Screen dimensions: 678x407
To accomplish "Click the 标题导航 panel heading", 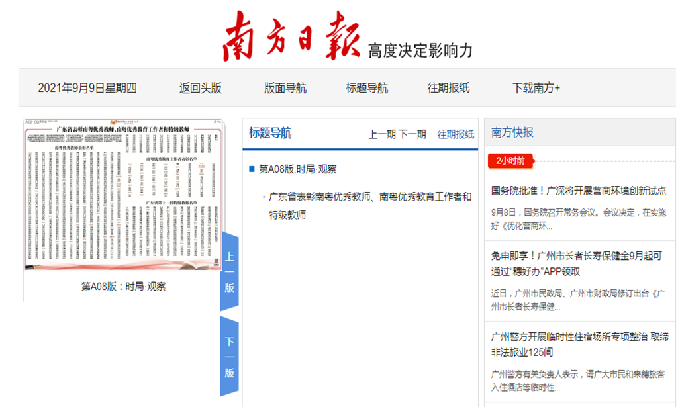I will tap(270, 132).
